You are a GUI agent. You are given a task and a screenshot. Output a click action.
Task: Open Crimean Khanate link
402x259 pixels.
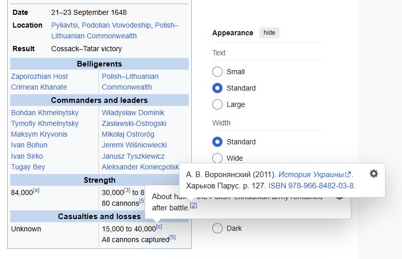point(39,87)
